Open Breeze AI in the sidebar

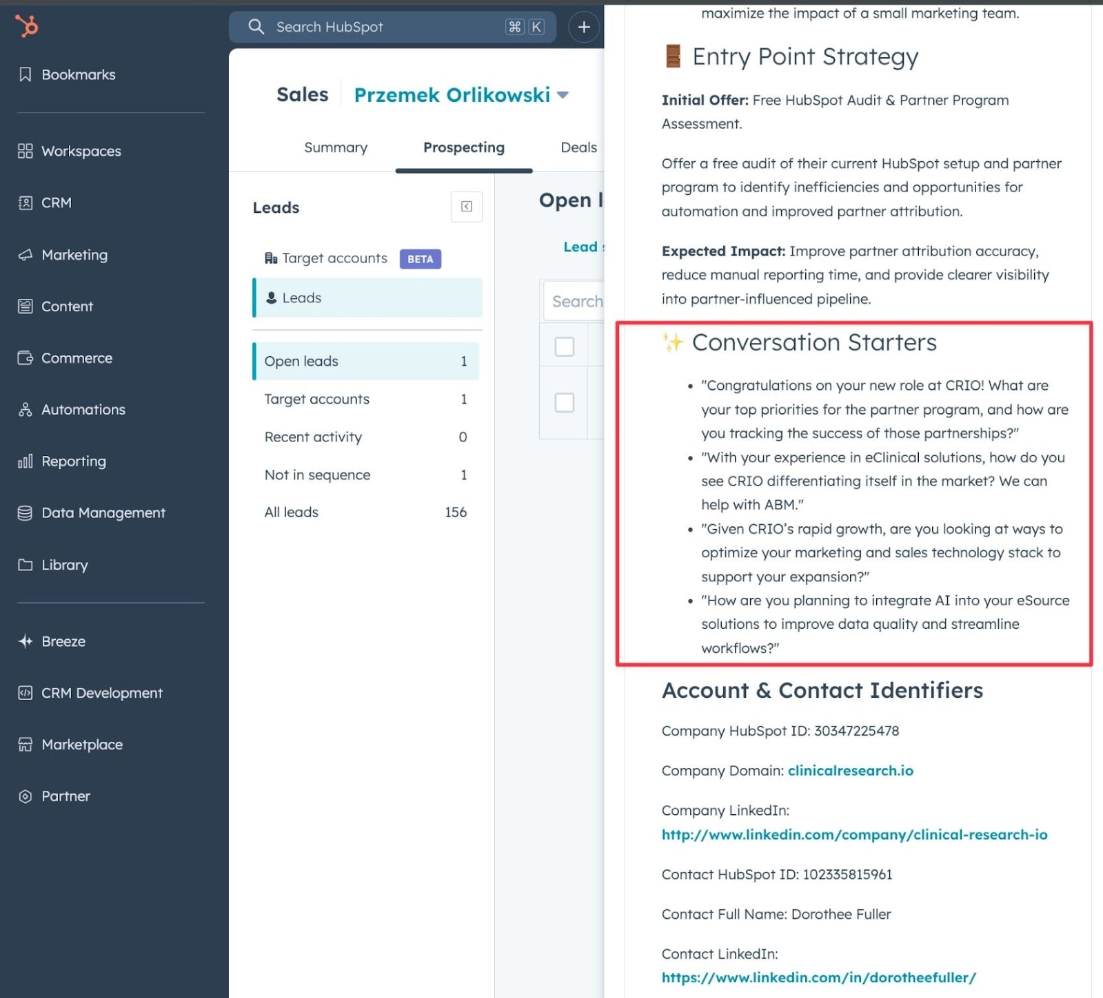(x=52, y=641)
